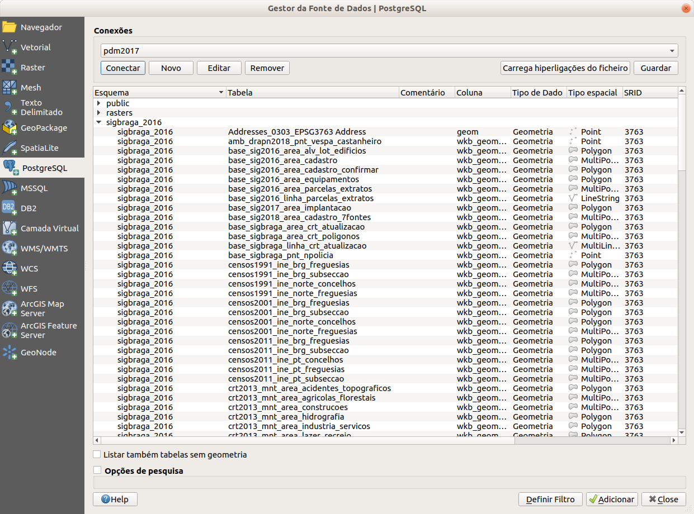Select the SpatiaLite feather icon
The width and height of the screenshot is (694, 514).
click(x=10, y=148)
